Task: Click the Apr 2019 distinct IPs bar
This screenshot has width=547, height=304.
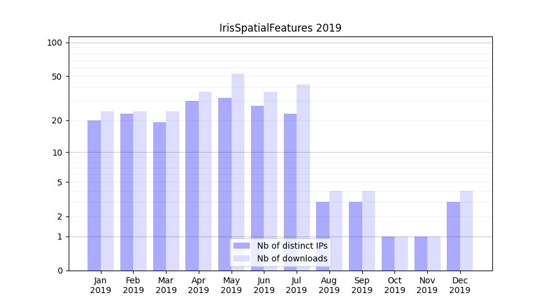Action: [192, 185]
